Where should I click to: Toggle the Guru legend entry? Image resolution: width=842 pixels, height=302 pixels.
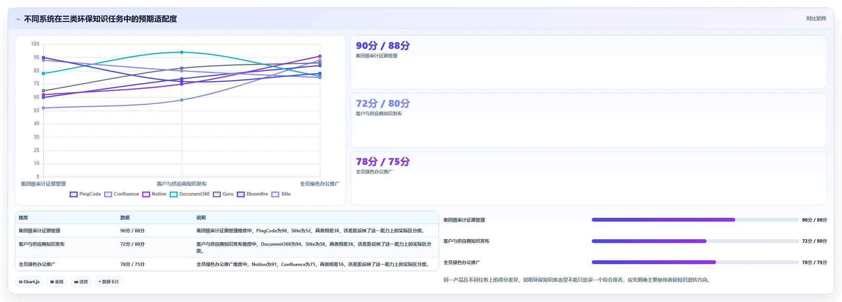(x=223, y=194)
